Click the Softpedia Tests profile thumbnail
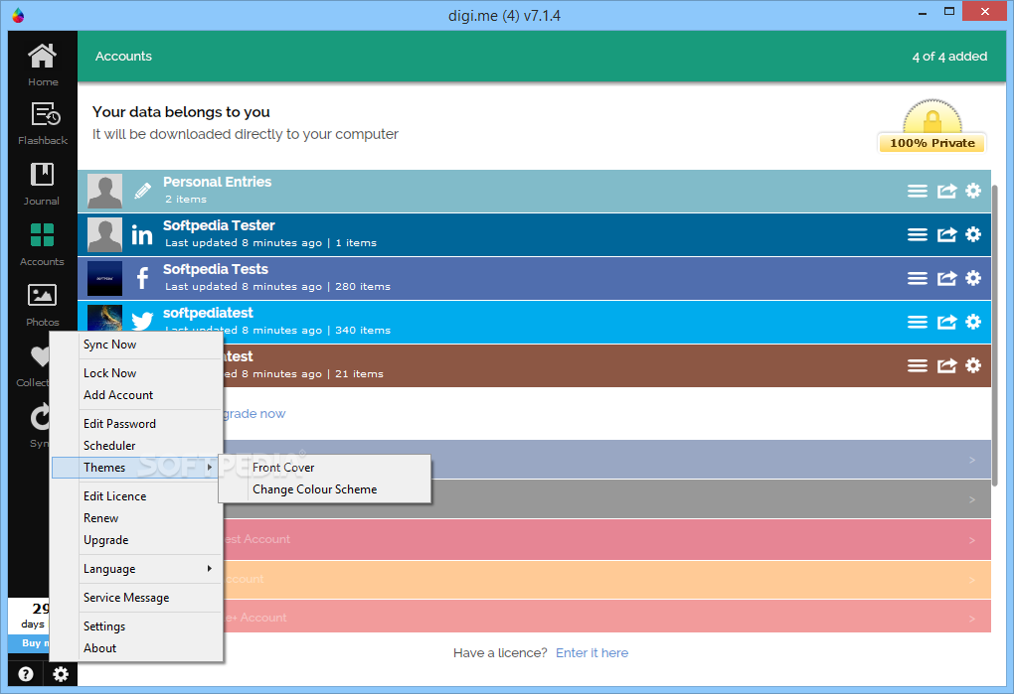This screenshot has width=1014, height=694. (x=104, y=278)
